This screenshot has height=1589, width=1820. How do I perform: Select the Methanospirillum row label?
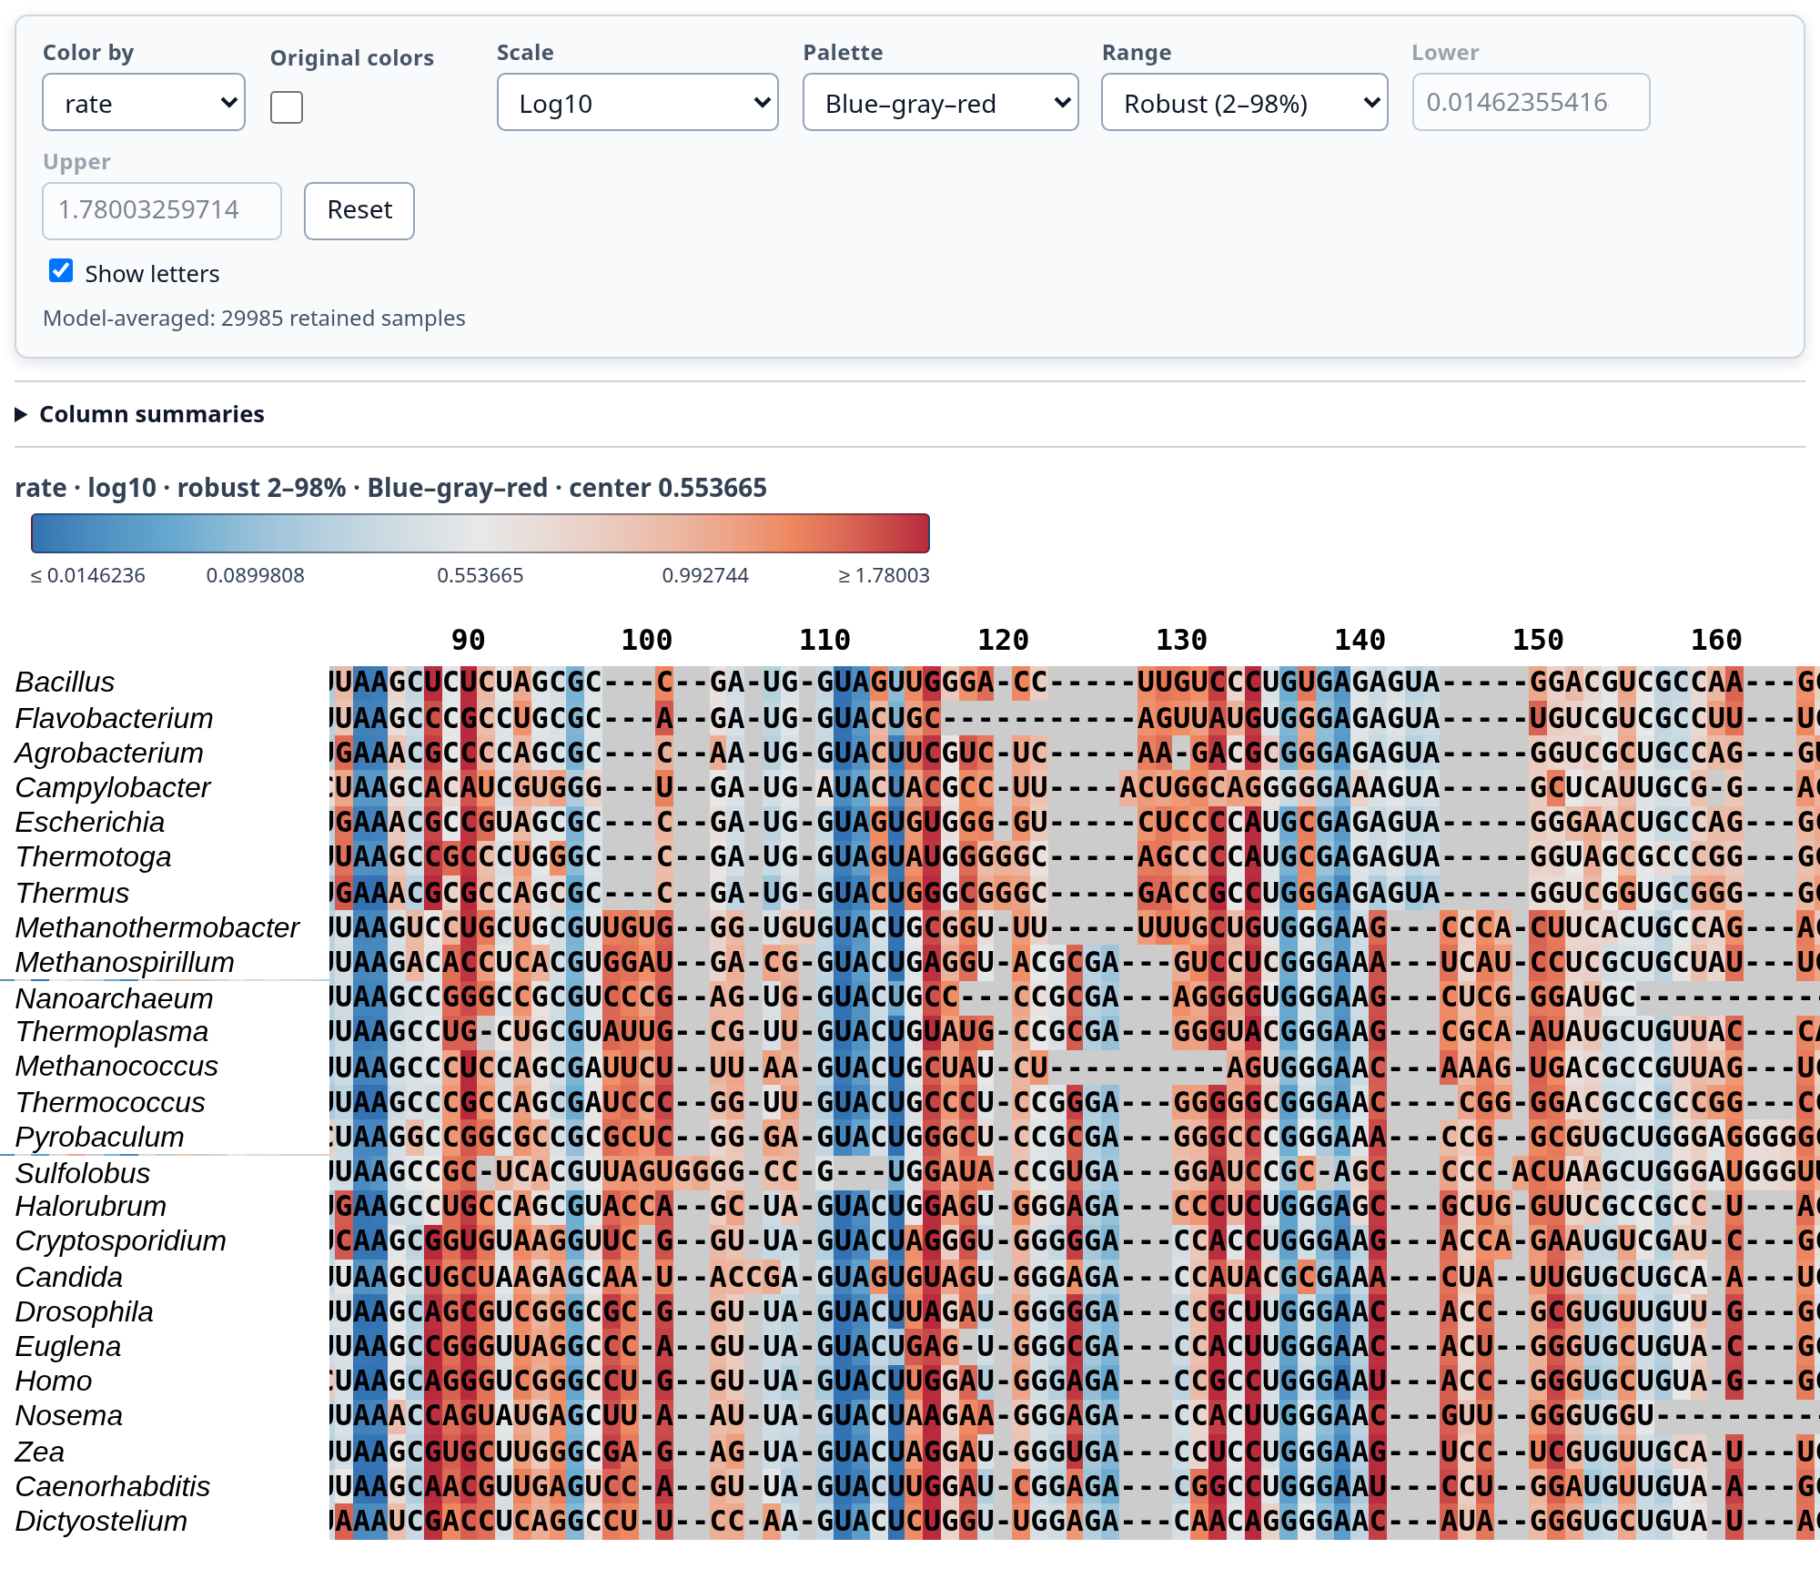(x=125, y=962)
